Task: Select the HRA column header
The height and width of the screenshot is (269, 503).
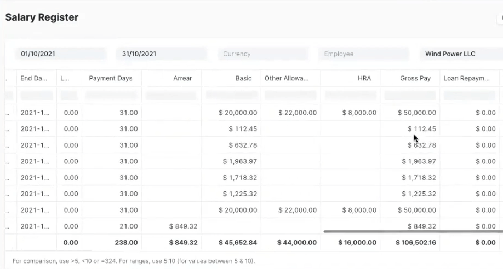Action: [x=350, y=78]
